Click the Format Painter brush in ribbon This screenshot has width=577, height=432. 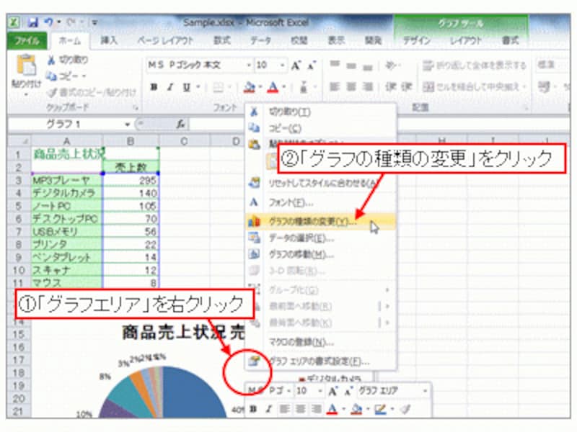52,92
